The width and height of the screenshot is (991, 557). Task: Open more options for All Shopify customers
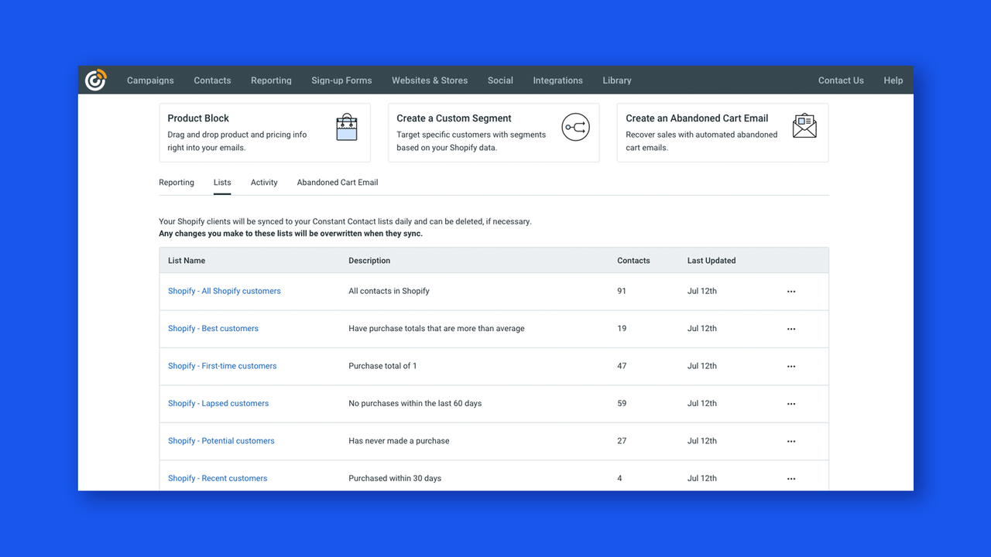click(x=791, y=292)
